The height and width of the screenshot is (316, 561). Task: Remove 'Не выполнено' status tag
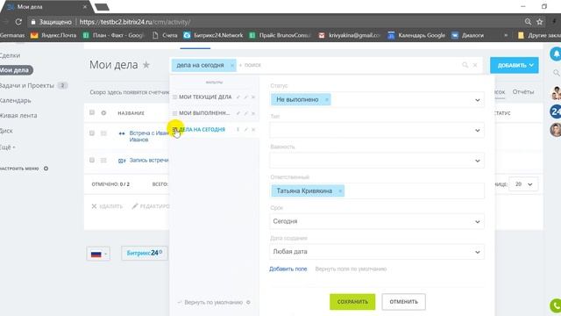tap(326, 99)
